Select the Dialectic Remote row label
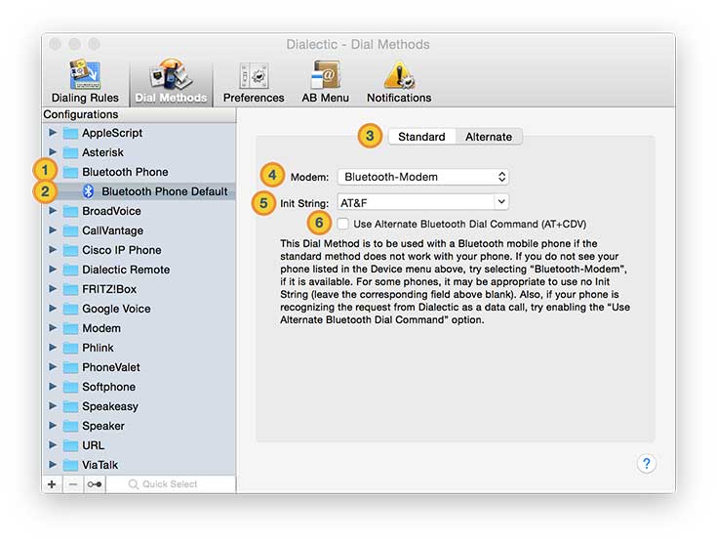Image resolution: width=716 pixels, height=542 pixels. [126, 271]
